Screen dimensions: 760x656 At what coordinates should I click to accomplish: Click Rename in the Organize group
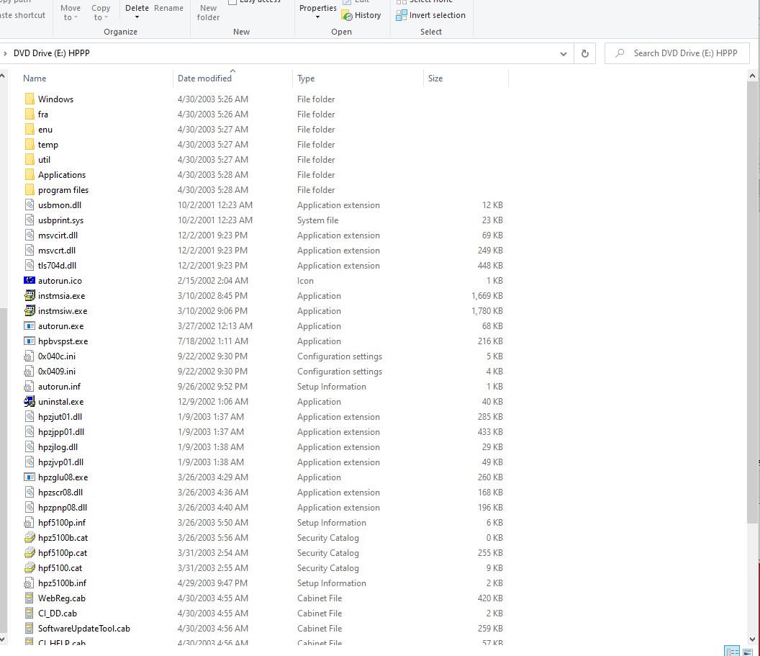pyautogui.click(x=168, y=8)
